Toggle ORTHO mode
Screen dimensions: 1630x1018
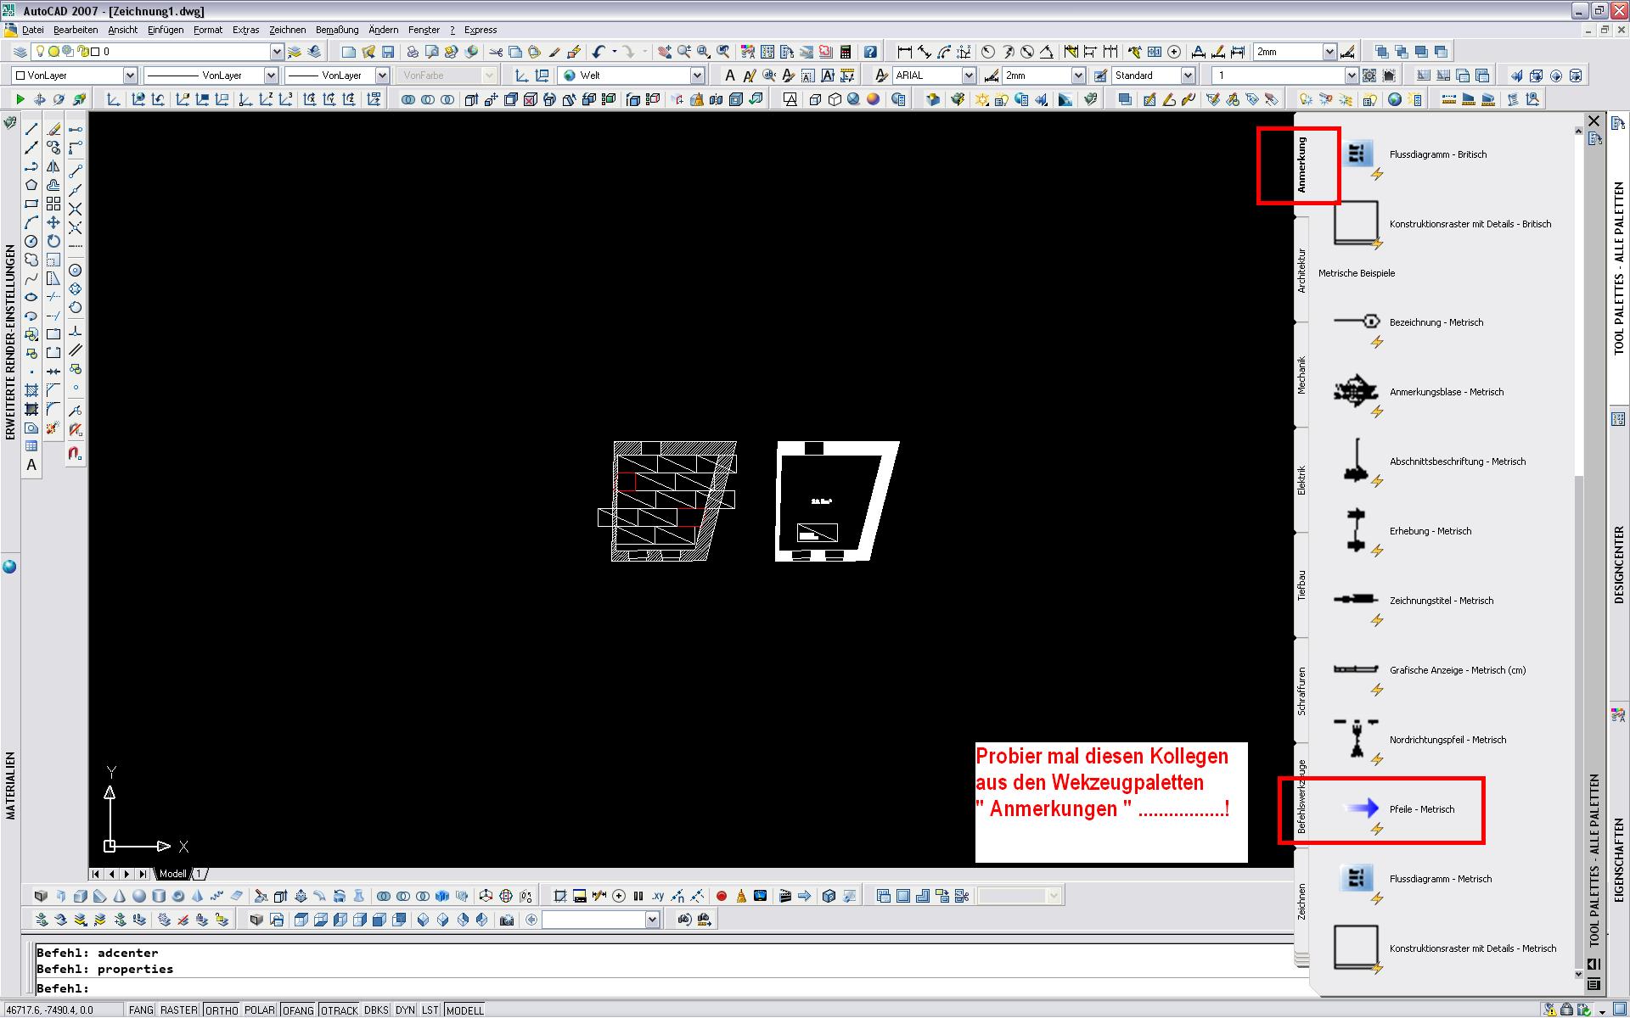coord(222,1010)
